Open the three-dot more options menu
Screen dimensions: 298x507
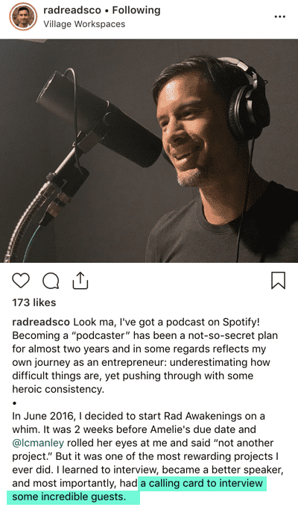279,16
